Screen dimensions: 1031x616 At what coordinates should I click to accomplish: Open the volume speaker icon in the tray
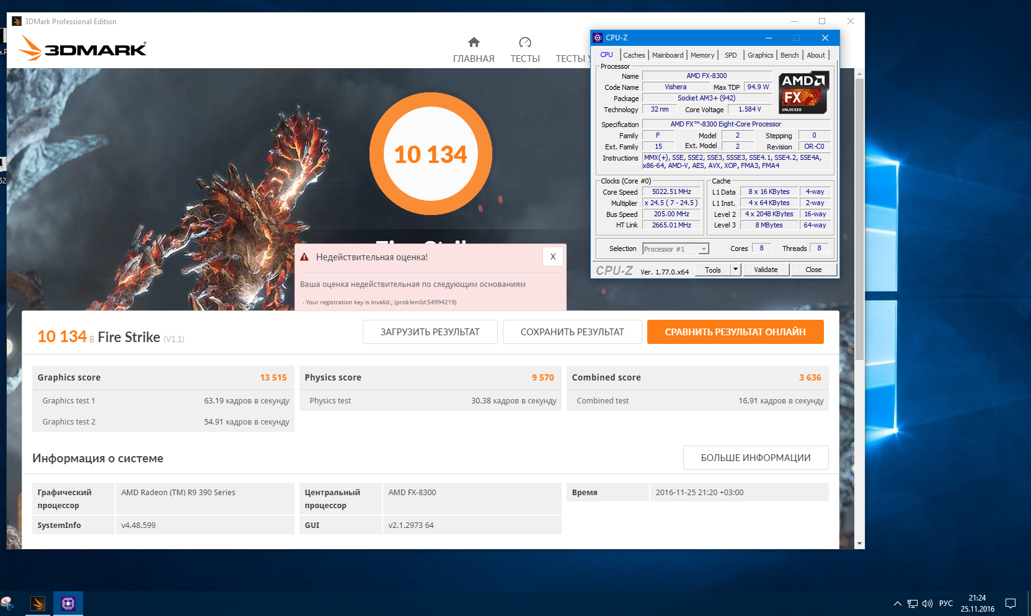927,604
